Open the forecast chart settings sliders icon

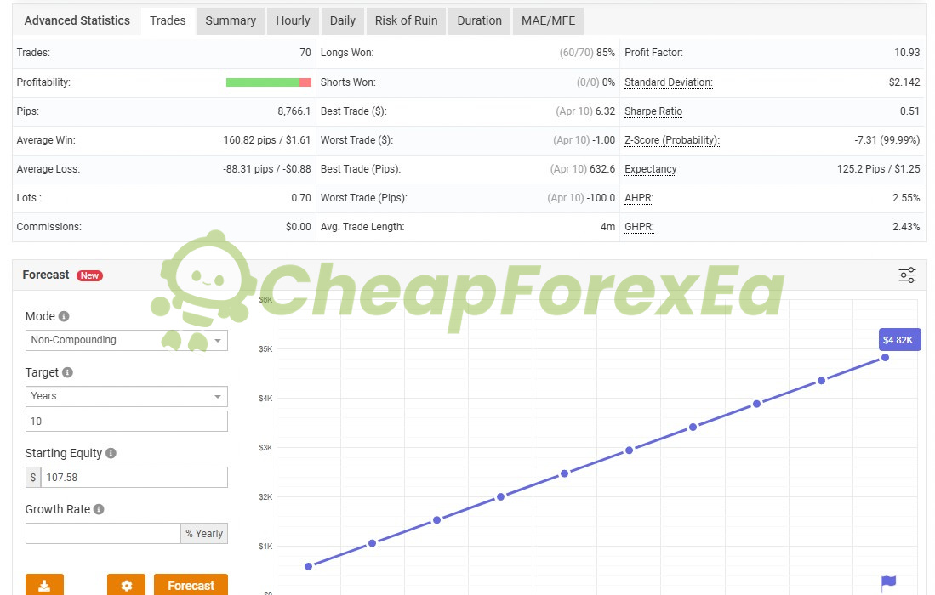coord(907,275)
